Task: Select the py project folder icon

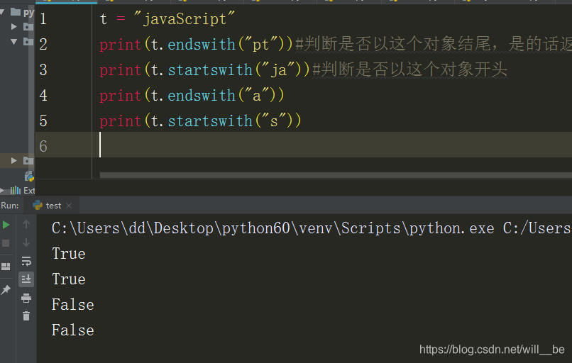Action: pos(16,12)
